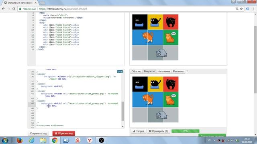The width and height of the screenshot is (257, 144).
Task: Open the volume speaker tray icon
Action: [x=232, y=140]
